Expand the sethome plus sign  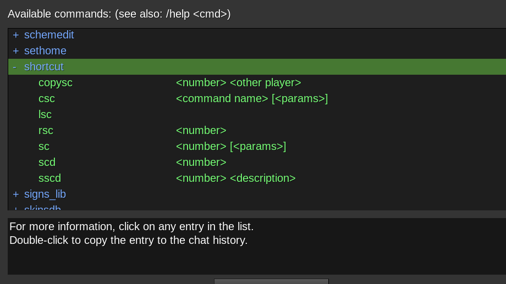pyautogui.click(x=16, y=51)
